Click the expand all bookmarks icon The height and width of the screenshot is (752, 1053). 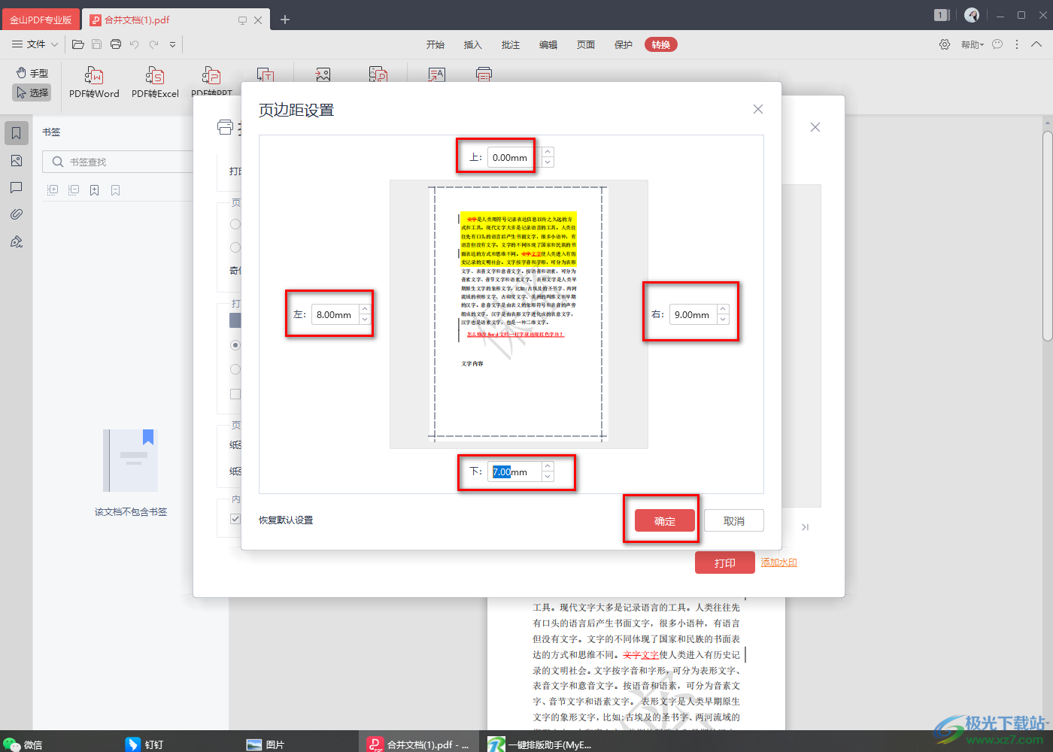tap(53, 190)
